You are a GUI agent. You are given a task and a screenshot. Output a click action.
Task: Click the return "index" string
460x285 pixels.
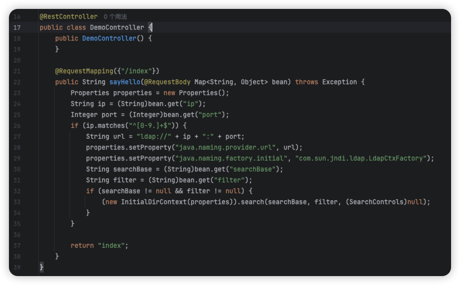tap(111, 246)
